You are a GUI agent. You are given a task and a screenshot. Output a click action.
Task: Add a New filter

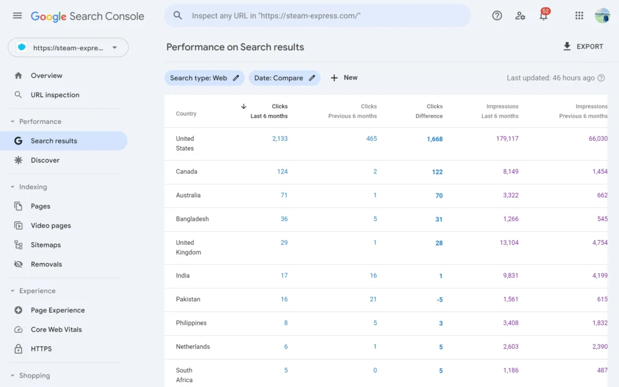[x=344, y=78]
